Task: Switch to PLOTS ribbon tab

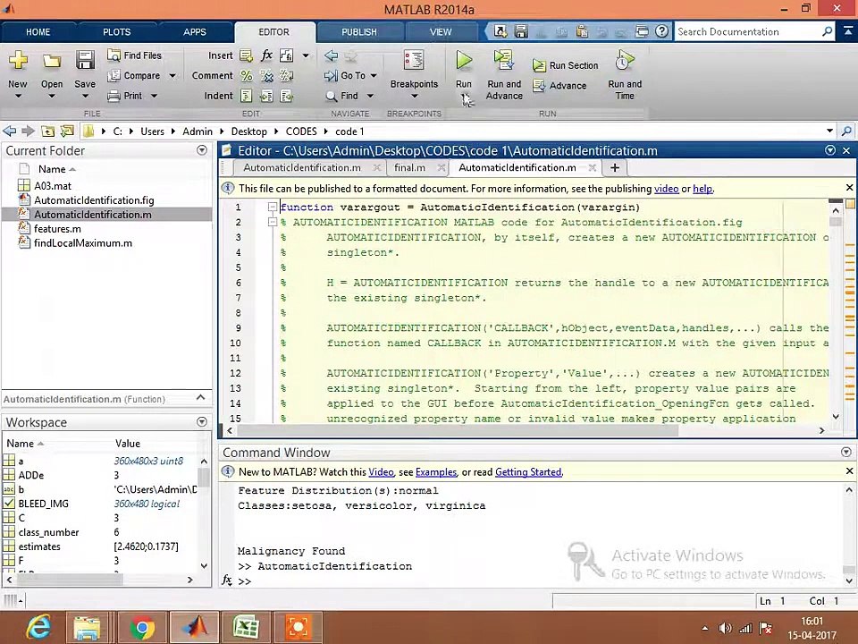Action: (x=116, y=32)
